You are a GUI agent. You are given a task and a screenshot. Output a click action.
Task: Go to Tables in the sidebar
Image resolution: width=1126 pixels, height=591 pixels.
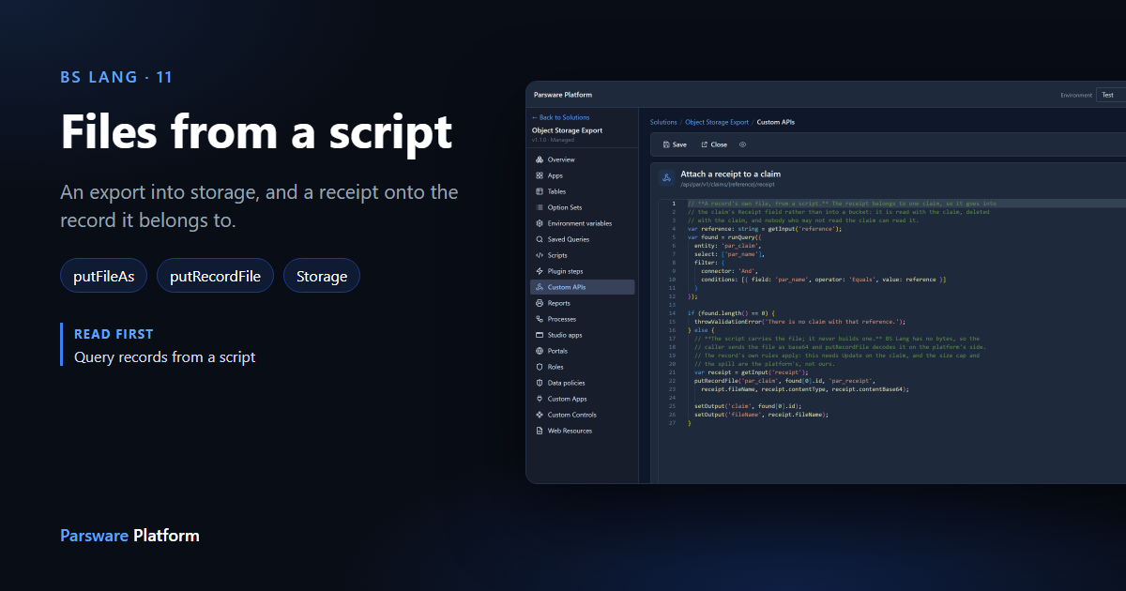click(x=582, y=191)
